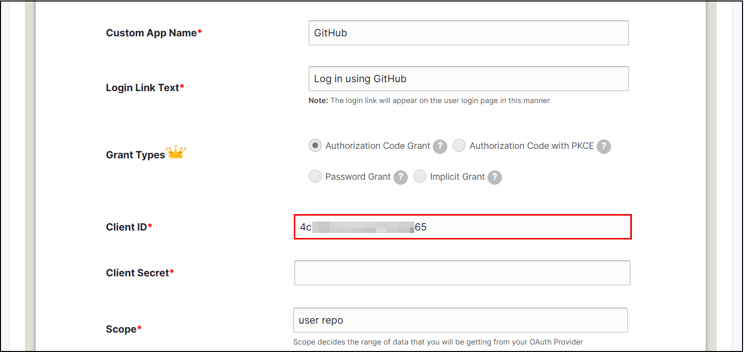The height and width of the screenshot is (352, 744).
Task: Click the Login Link Text label
Action: (x=145, y=88)
